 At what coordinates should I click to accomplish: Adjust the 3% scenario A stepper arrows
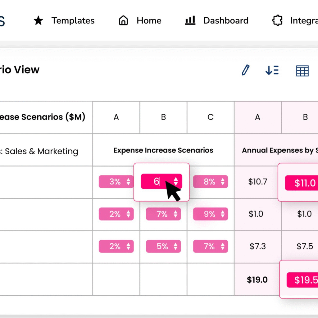[128, 181]
